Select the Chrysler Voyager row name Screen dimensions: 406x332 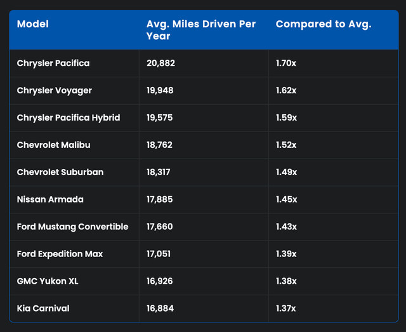(55, 91)
